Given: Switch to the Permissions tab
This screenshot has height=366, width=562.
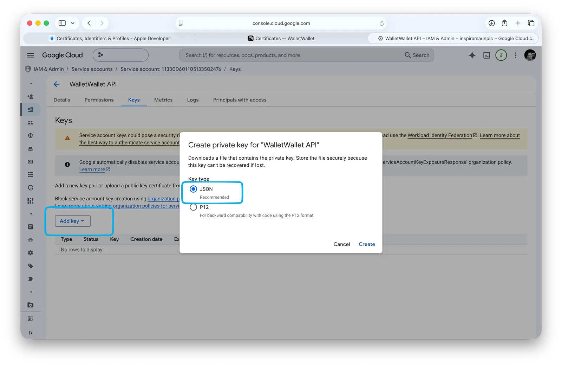Looking at the screenshot, I should point(99,100).
